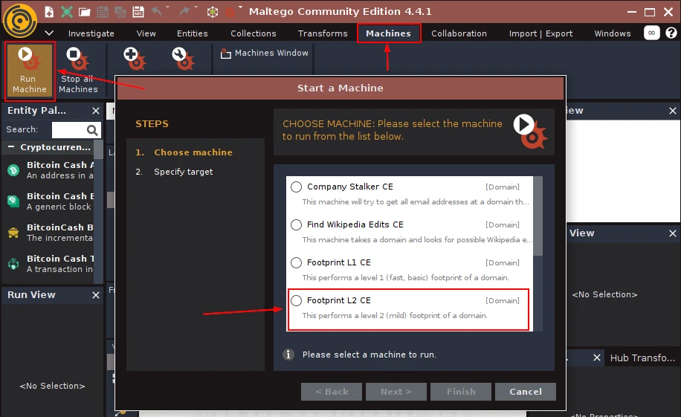This screenshot has width=681, height=417.
Task: Open the Transforms ribbon tab
Action: [323, 33]
